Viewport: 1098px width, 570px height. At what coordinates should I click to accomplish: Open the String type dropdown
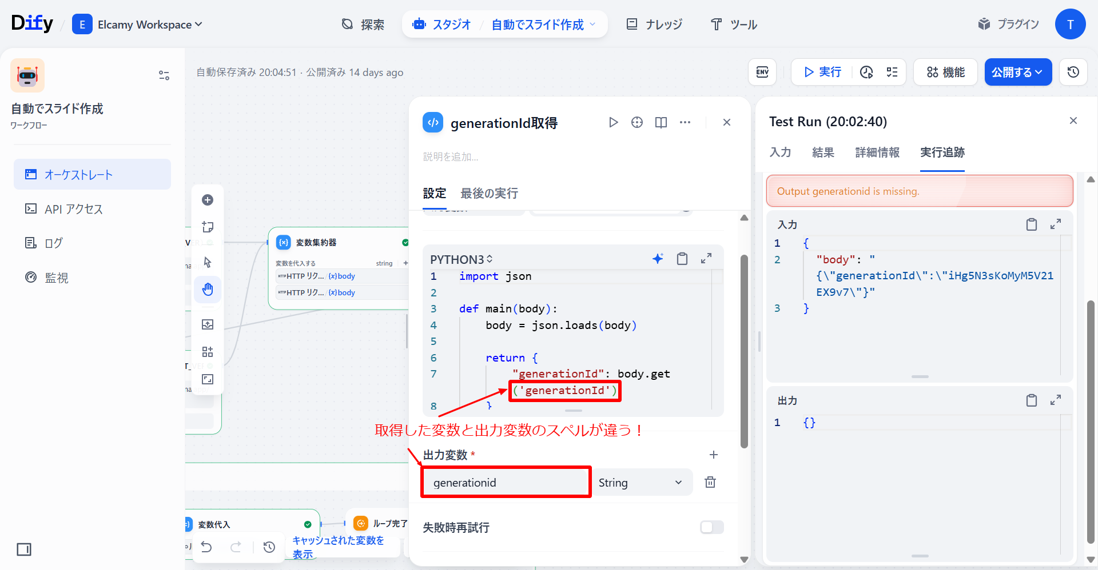[641, 483]
